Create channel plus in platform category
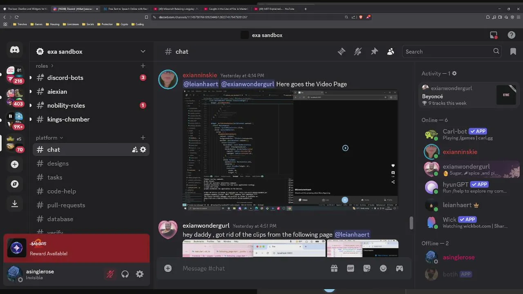The image size is (523, 294). [x=143, y=138]
